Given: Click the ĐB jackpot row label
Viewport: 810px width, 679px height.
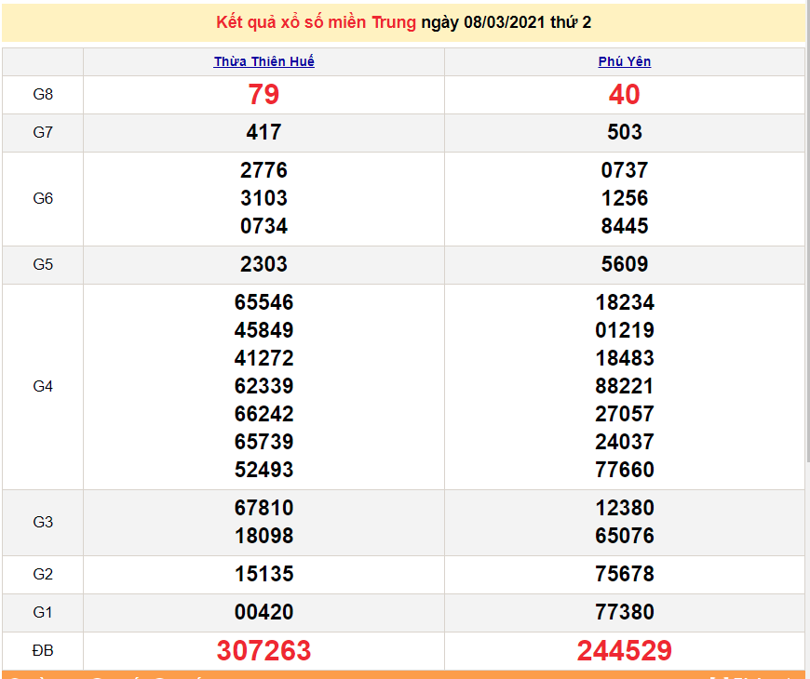Looking at the screenshot, I should click(x=43, y=651).
